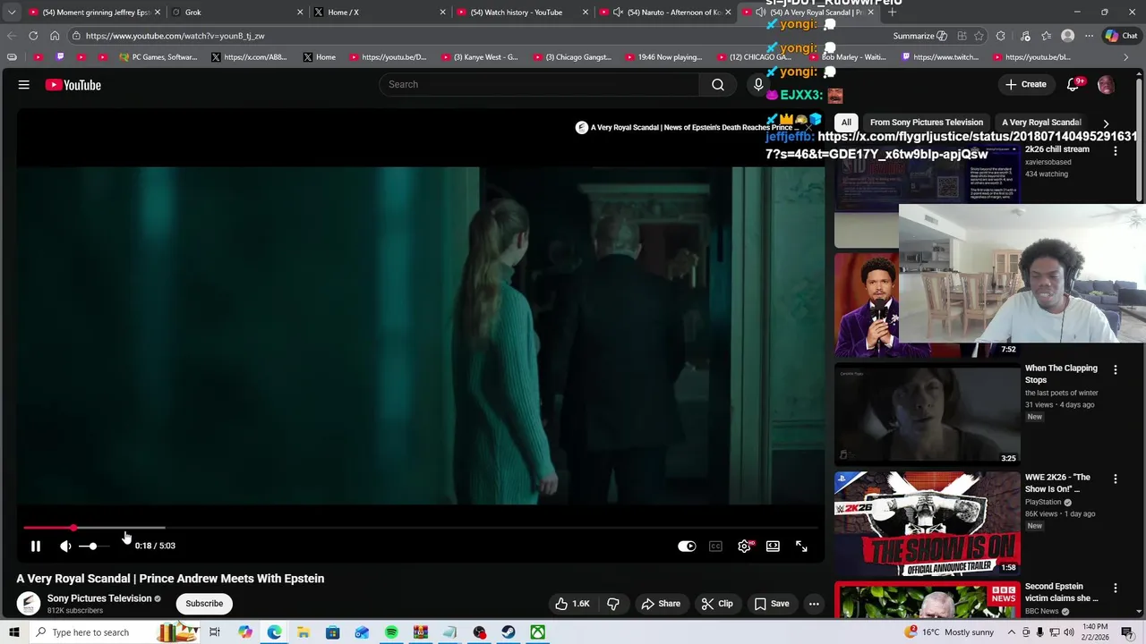1146x644 pixels.
Task: Open options for WWE 2K26 video
Action: 1116,479
